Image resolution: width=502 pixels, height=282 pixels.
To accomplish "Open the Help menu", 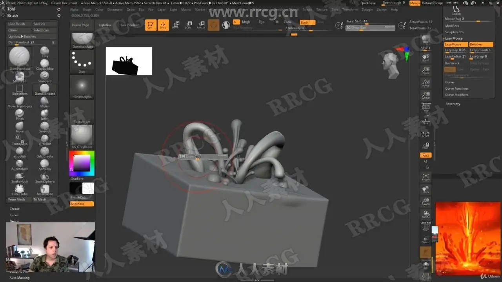I will 394,9.
